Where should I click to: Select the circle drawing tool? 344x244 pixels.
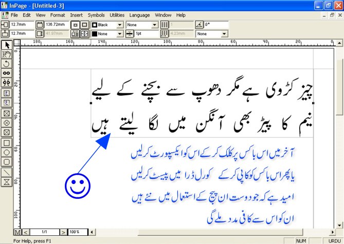pyautogui.click(x=7, y=152)
